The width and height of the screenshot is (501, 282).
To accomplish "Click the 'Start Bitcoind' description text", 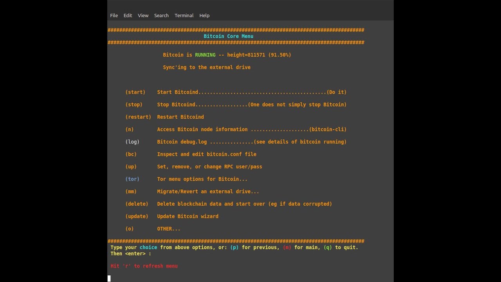I will coord(178,92).
